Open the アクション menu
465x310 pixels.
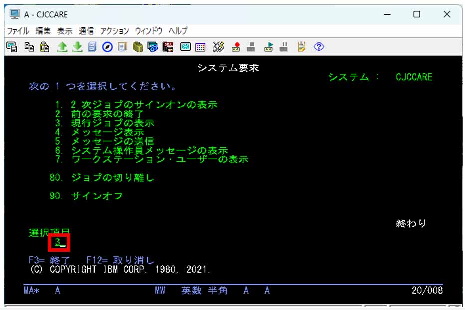coord(114,31)
